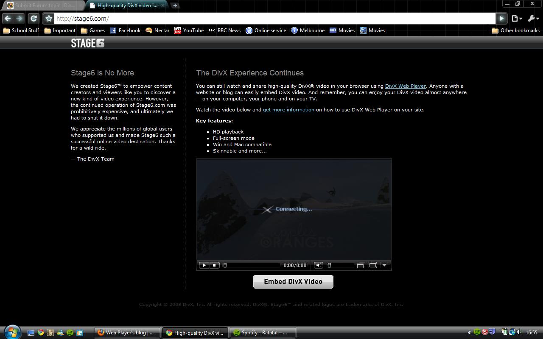543x339 pixels.
Task: Click the Spotify system tray icon
Action: (477, 333)
